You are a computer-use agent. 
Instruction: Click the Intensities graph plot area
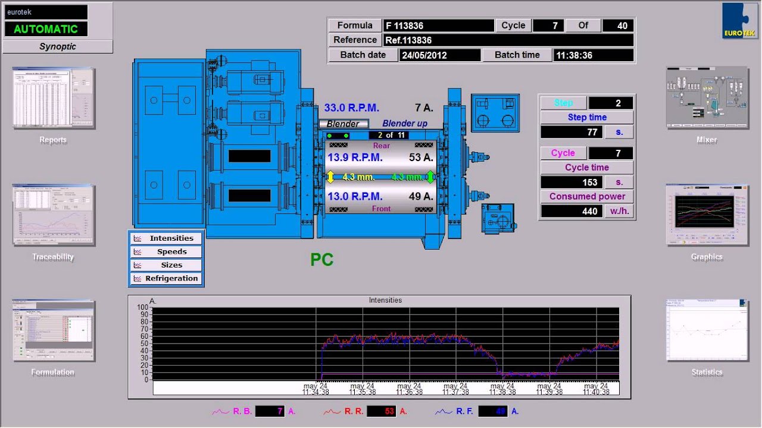(x=386, y=344)
